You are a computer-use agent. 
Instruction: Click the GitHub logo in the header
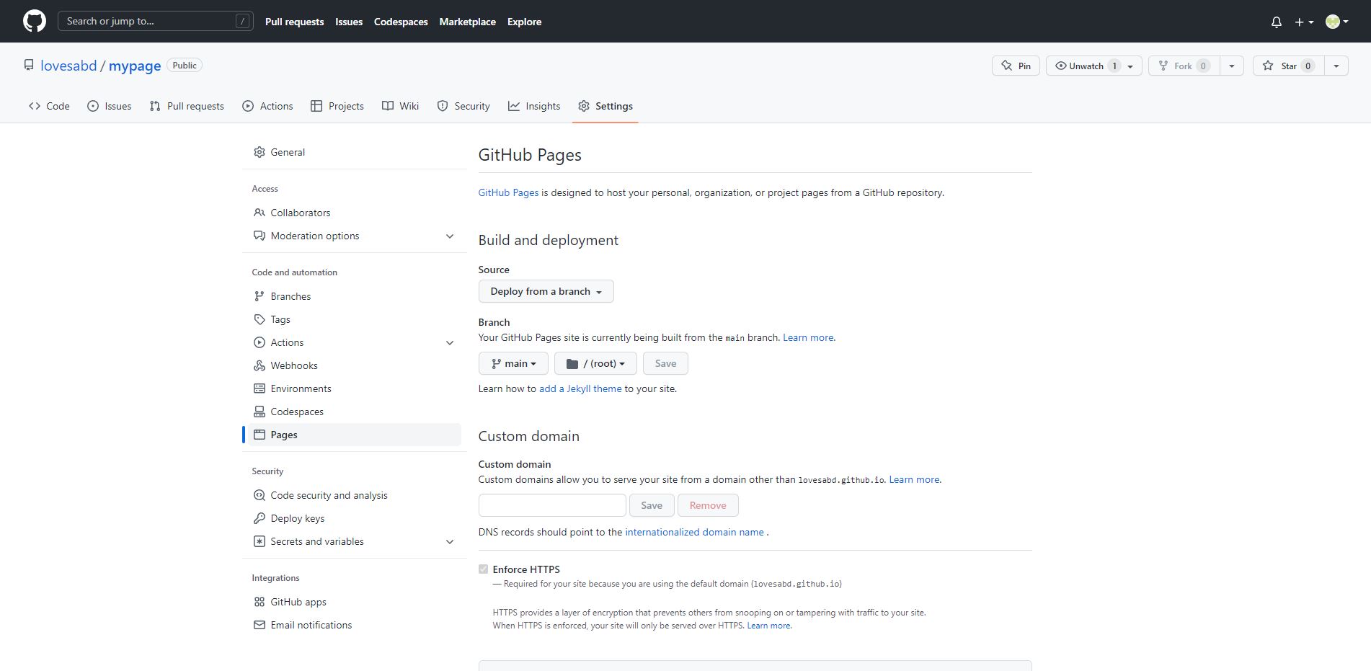click(x=35, y=21)
